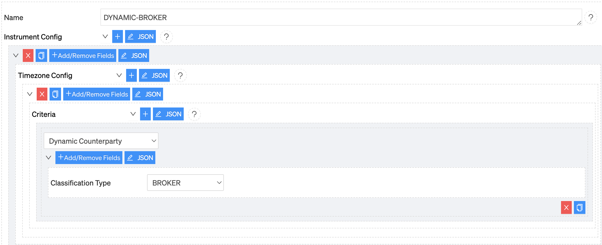Image resolution: width=602 pixels, height=245 pixels.
Task: Collapse the Instrument Config section chevron
Action: (x=105, y=36)
